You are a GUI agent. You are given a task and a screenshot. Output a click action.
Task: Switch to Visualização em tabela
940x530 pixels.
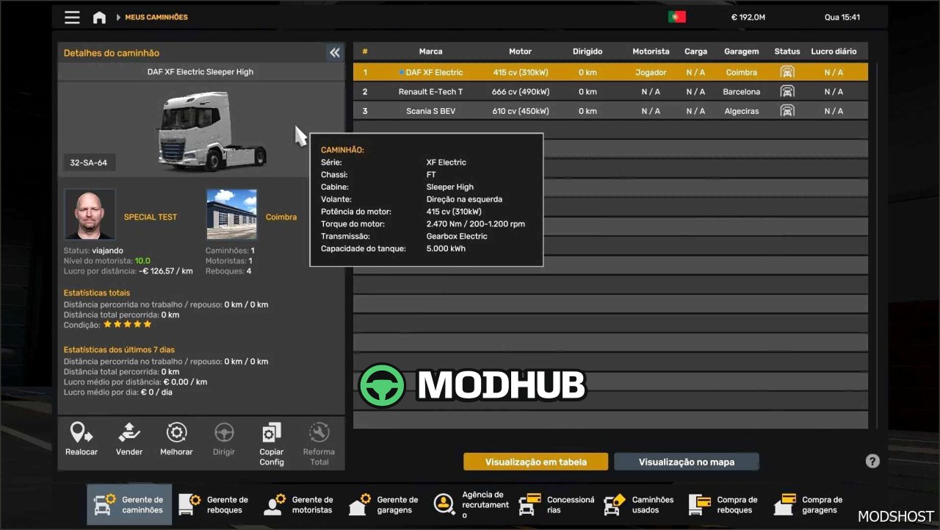pyautogui.click(x=536, y=462)
